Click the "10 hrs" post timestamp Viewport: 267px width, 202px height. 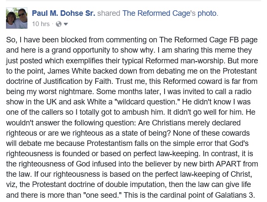41,24
